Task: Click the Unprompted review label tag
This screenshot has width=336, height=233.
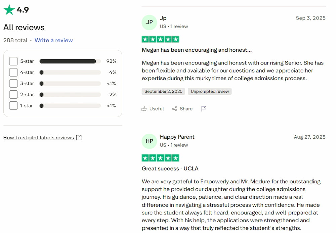Action: [x=210, y=91]
